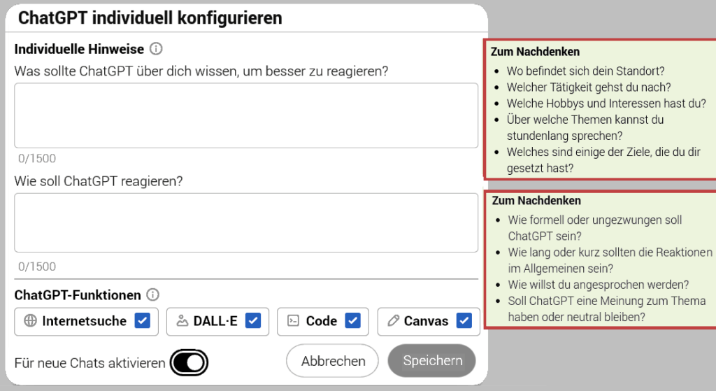Click the 'Für neue Chats aktivieren' label
Viewport: 716px width, 391px height.
click(x=89, y=363)
